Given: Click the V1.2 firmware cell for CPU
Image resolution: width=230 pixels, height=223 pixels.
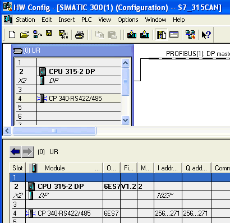Looking at the screenshot, I should (128, 187).
